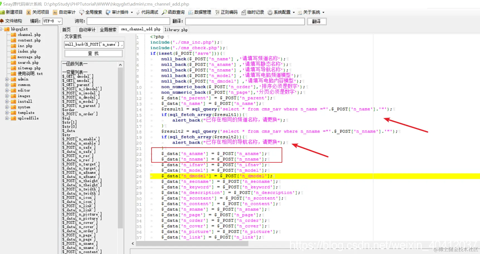This screenshot has width=480, height=254.
Task: Open the 正则编码 regex encoding tool
Action: [217, 12]
